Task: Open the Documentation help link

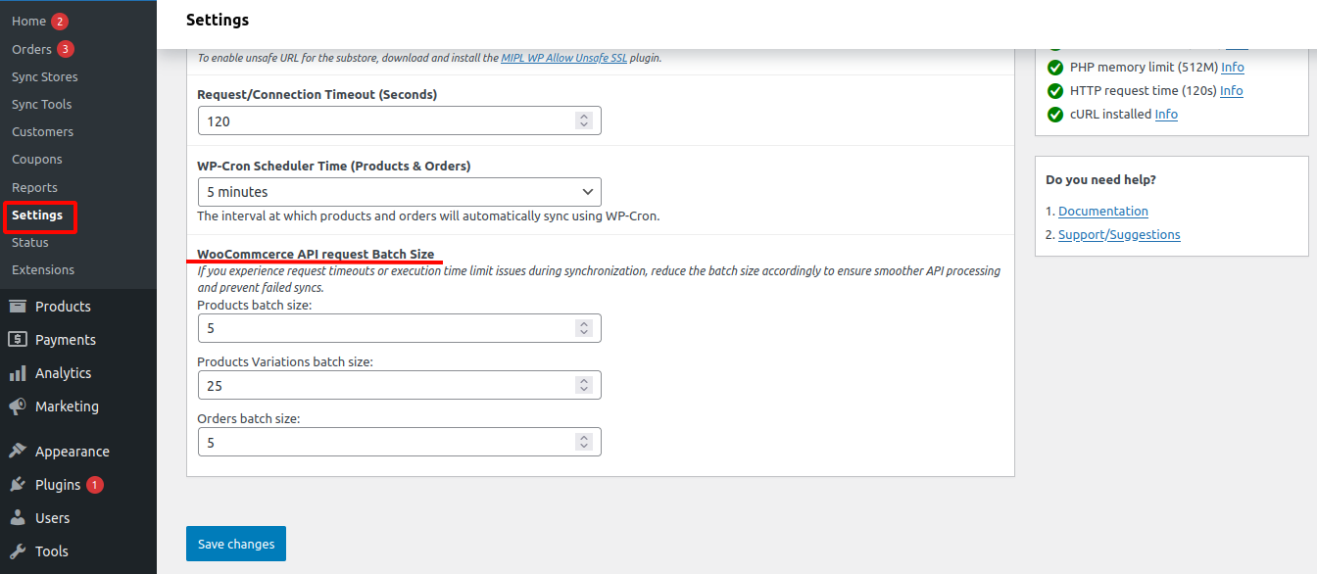Action: (x=1102, y=211)
